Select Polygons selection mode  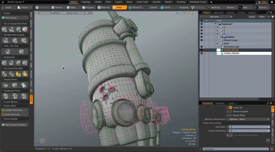pos(88,8)
